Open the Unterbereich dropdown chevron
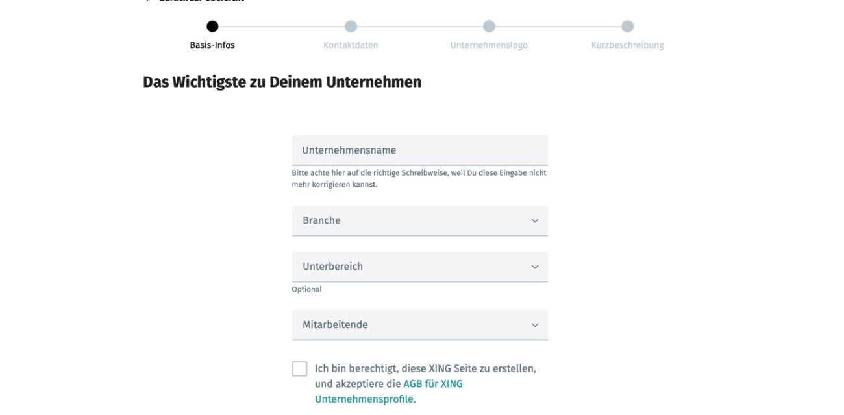This screenshot has height=415, width=844. (x=534, y=267)
